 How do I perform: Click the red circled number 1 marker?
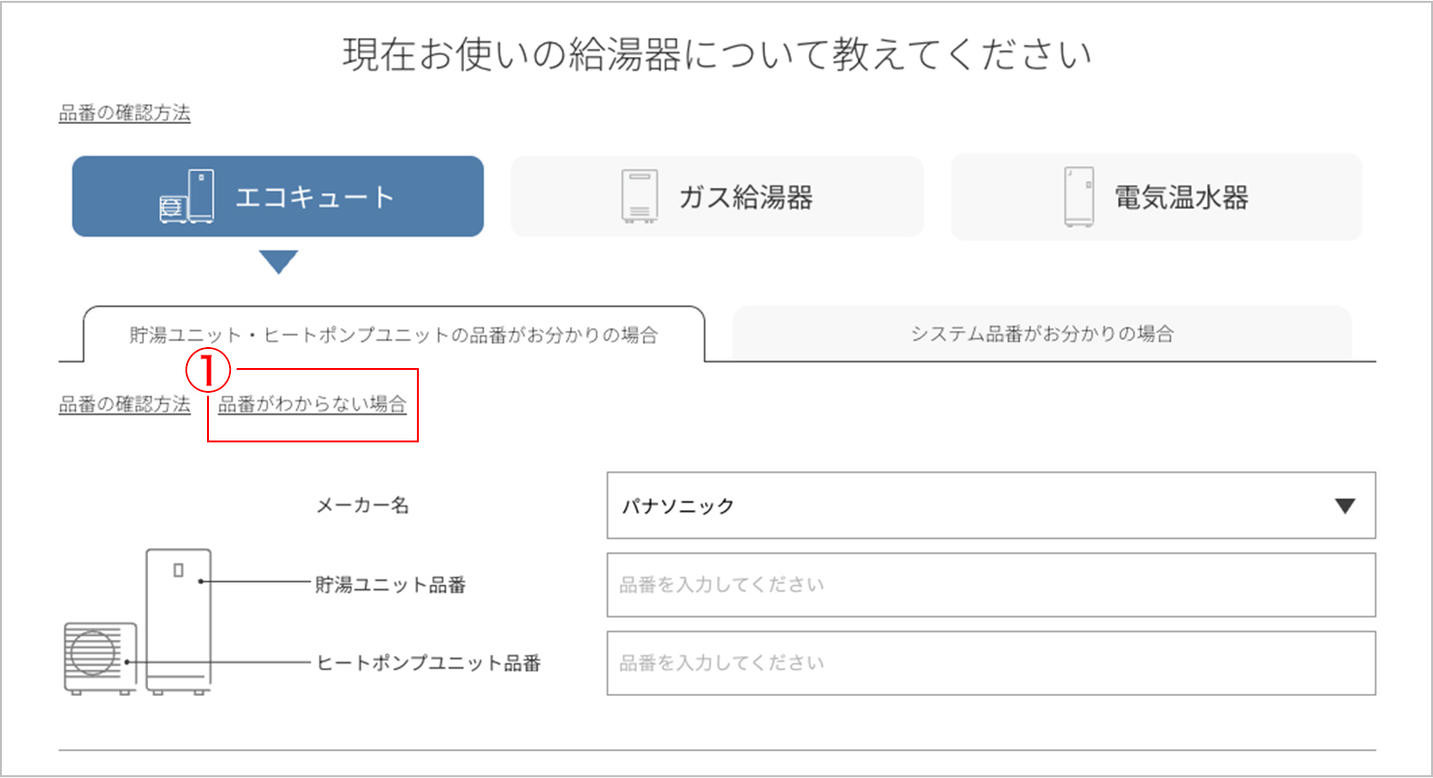coord(208,370)
